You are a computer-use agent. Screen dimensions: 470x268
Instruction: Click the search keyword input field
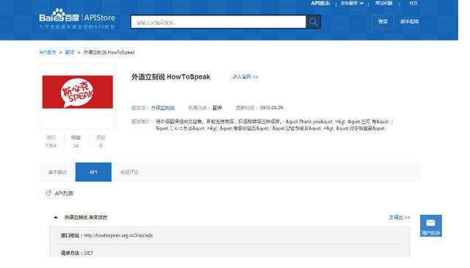click(218, 22)
